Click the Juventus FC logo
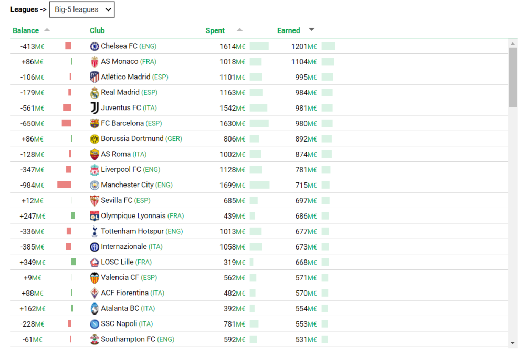 coord(94,108)
